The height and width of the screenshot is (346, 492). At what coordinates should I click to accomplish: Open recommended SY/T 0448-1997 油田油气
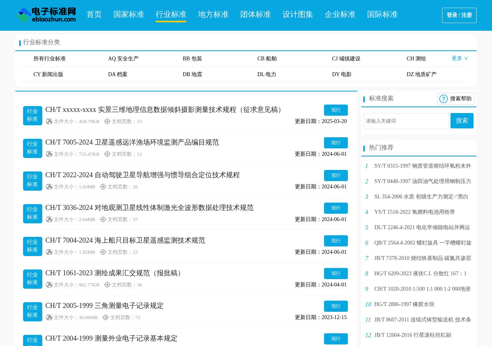point(423,181)
